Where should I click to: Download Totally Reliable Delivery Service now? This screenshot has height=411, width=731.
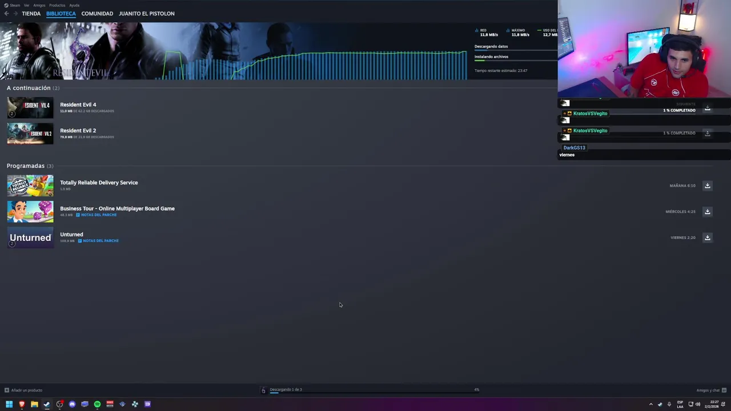[x=707, y=186]
